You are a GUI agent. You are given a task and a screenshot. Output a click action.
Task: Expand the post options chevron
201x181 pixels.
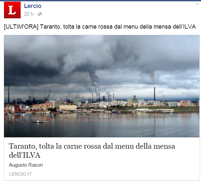(198, 4)
